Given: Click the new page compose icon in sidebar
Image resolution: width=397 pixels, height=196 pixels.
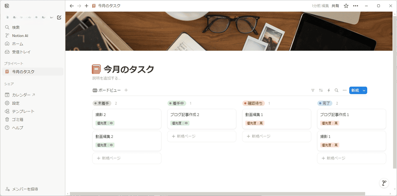Looking at the screenshot, I should tap(59, 17).
